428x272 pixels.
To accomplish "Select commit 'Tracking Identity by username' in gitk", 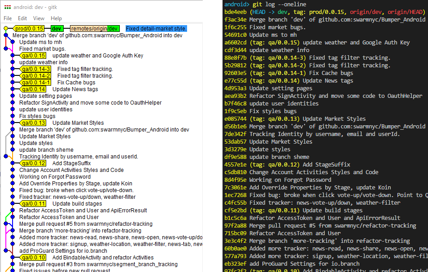I will pos(79,157).
